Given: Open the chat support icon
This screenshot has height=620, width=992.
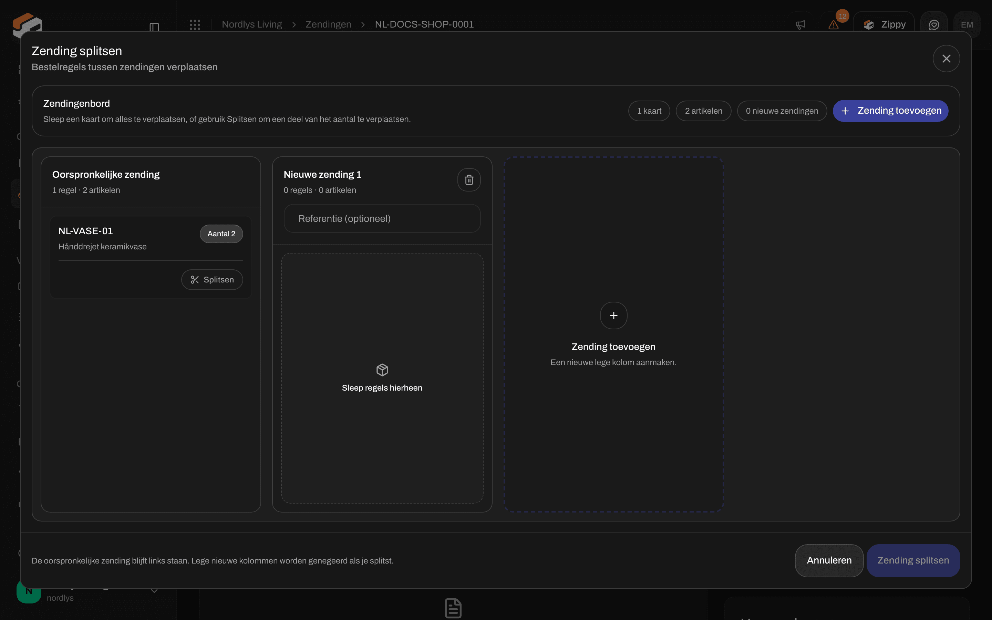Looking at the screenshot, I should pyautogui.click(x=934, y=25).
